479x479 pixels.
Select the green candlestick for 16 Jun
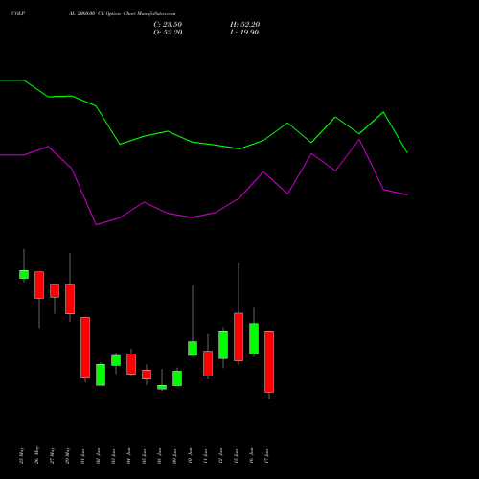[254, 339]
